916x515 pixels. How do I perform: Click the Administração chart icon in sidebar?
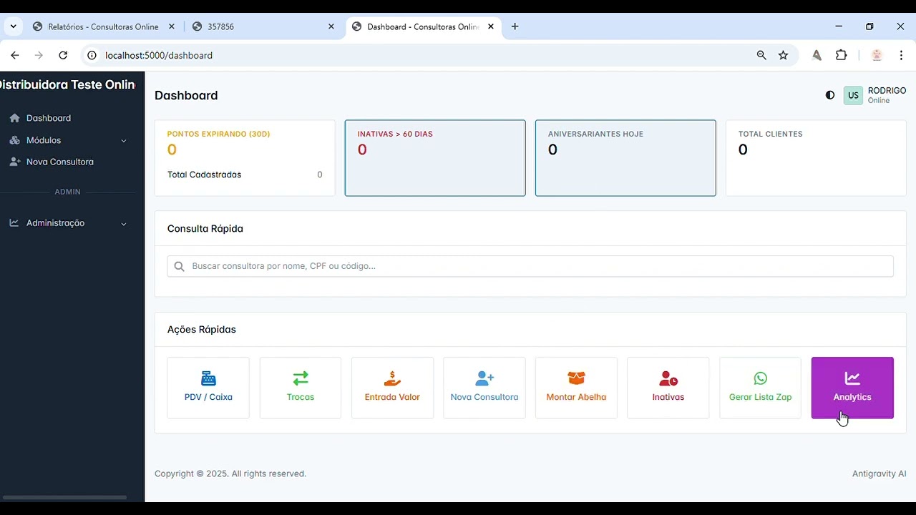(14, 223)
